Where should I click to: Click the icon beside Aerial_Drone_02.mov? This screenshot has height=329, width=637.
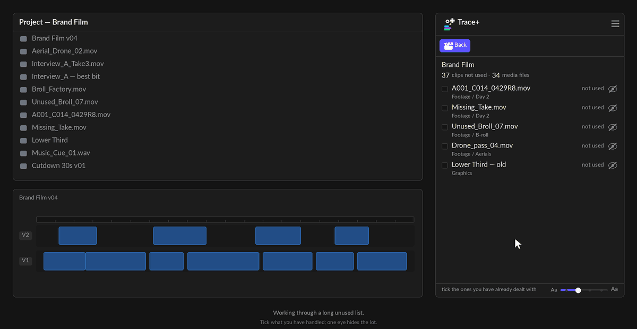tap(23, 51)
